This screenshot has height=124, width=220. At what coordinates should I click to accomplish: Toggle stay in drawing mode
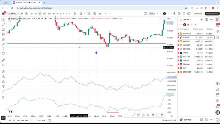[x=3, y=76]
